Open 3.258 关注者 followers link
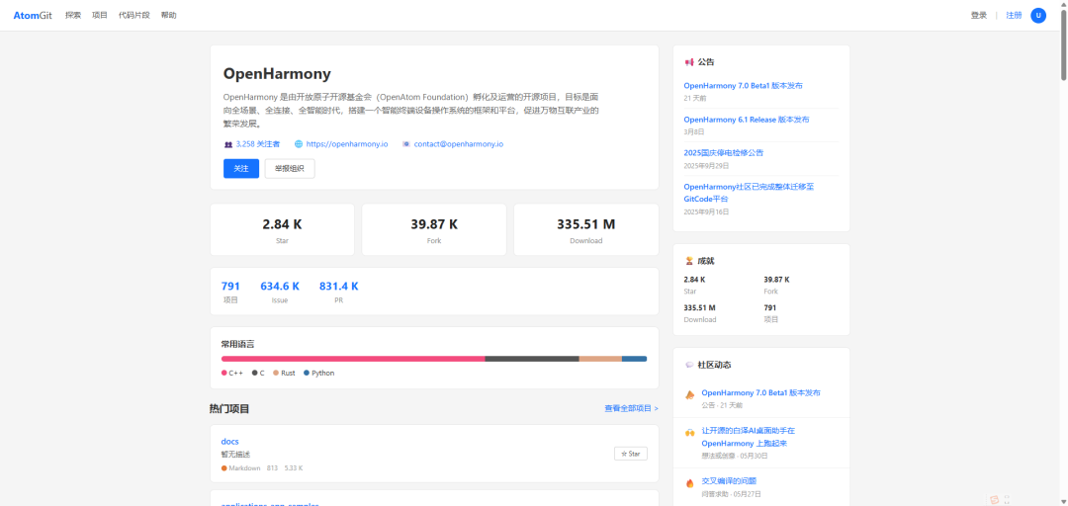Image resolution: width=1068 pixels, height=506 pixels. pyautogui.click(x=257, y=144)
